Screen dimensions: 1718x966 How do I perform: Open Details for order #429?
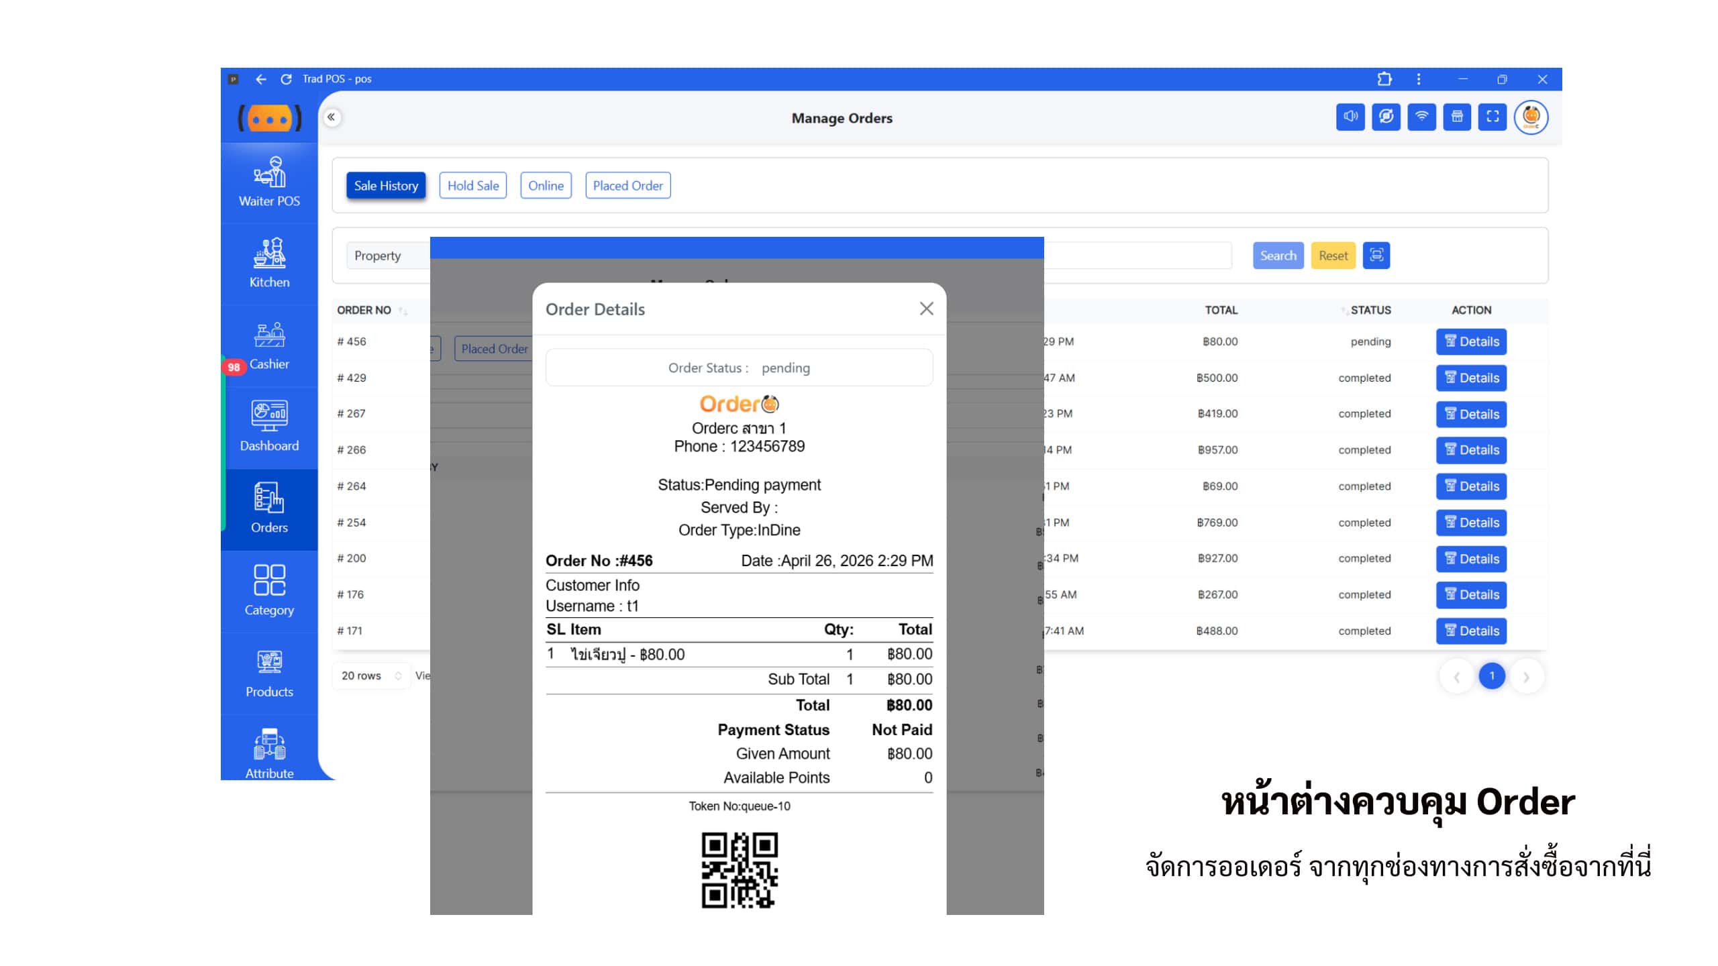(x=1471, y=378)
